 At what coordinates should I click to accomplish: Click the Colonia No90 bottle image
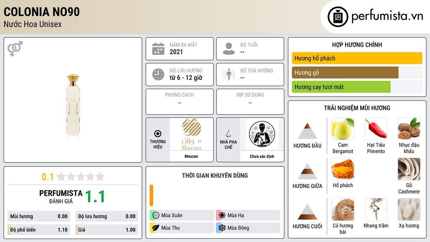coord(73,107)
